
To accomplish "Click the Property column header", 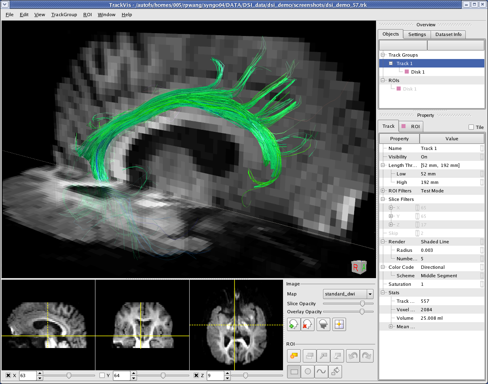I will [399, 139].
